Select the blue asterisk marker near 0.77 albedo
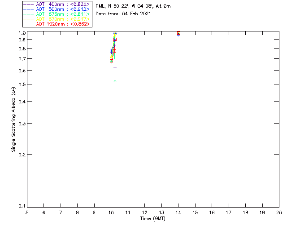Image resolution: width=287 pixels, height=230 pixels. [111, 51]
